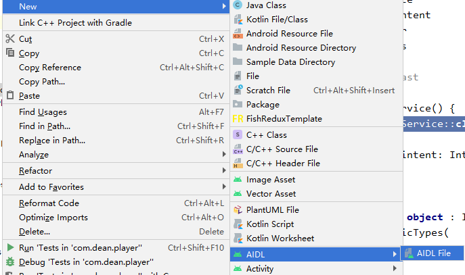Click the Debug bug icon
Screen dimensions: 465x275
click(x=10, y=261)
